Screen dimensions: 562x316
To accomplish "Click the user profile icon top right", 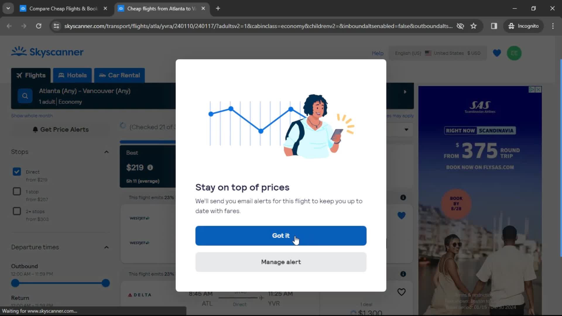I will point(514,53).
